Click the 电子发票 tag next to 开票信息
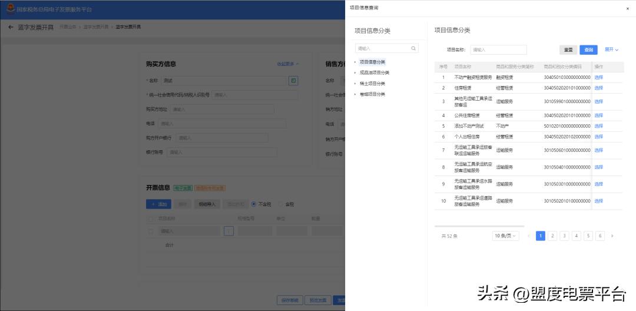 tap(183, 188)
